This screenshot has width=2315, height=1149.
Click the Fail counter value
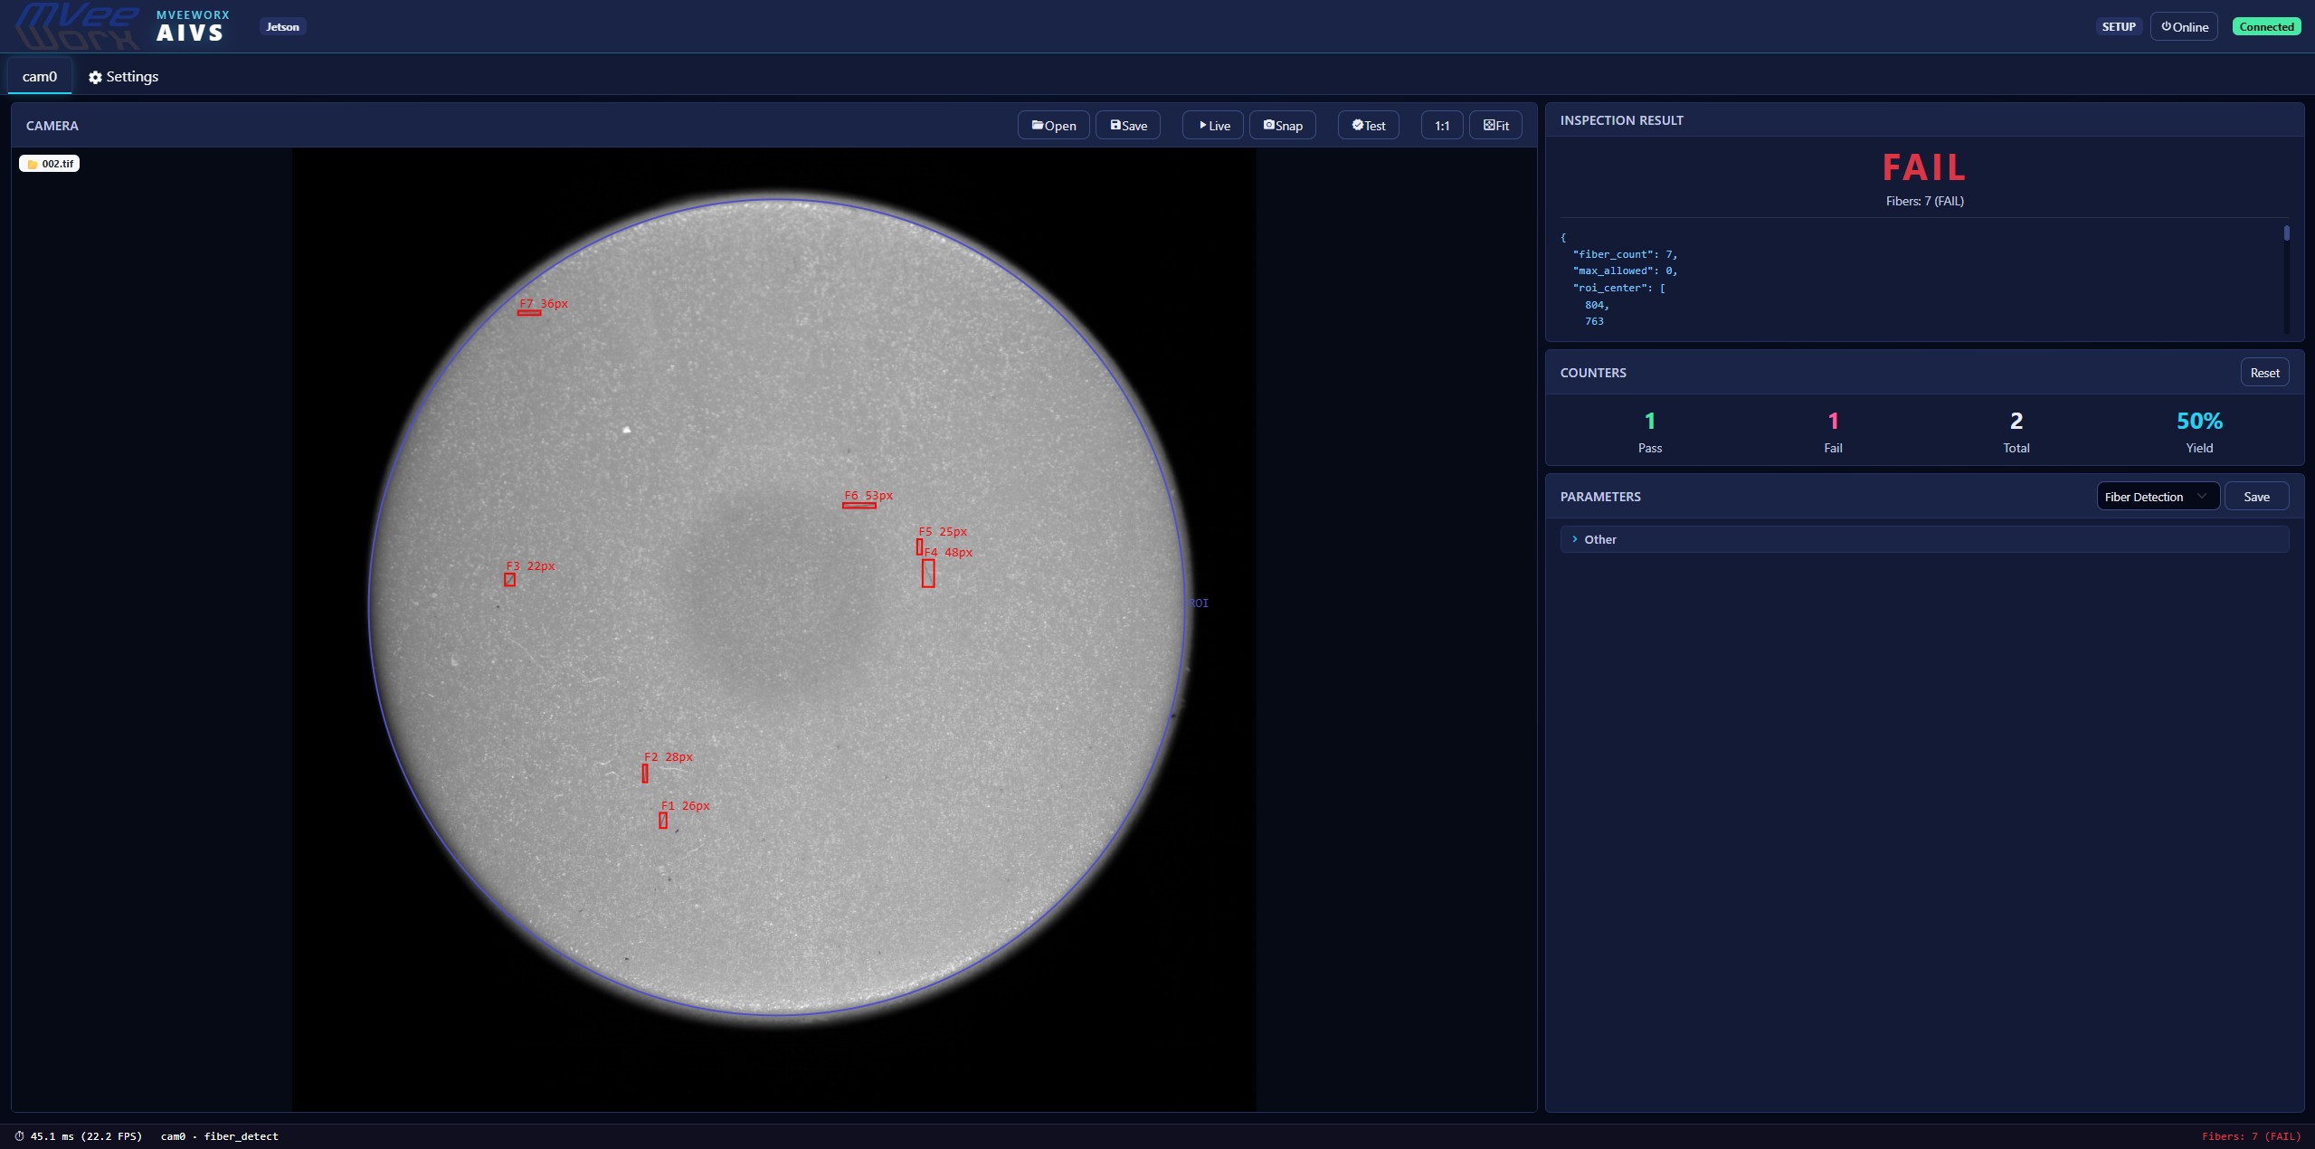pyautogui.click(x=1833, y=421)
